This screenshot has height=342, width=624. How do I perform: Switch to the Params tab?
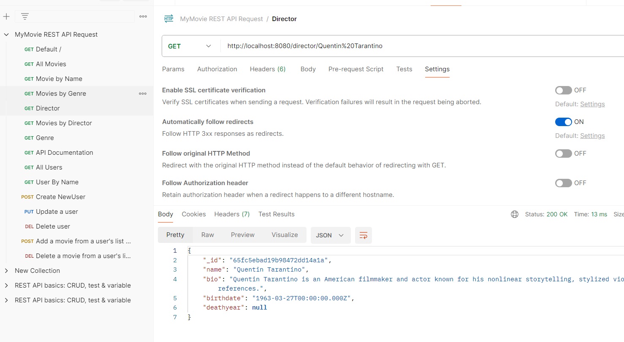coord(173,69)
